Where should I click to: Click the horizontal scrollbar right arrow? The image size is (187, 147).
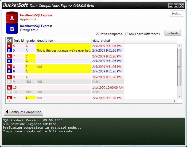(175, 101)
